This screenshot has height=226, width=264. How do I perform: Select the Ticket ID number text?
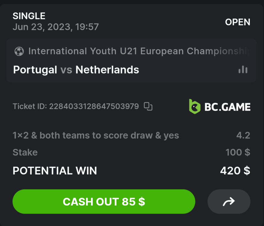[x=94, y=106]
